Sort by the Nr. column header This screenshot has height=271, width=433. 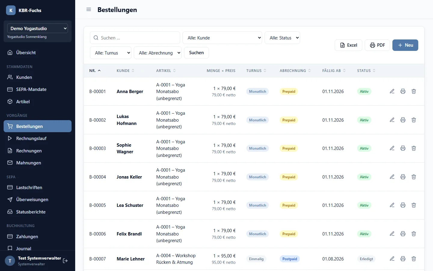click(95, 71)
